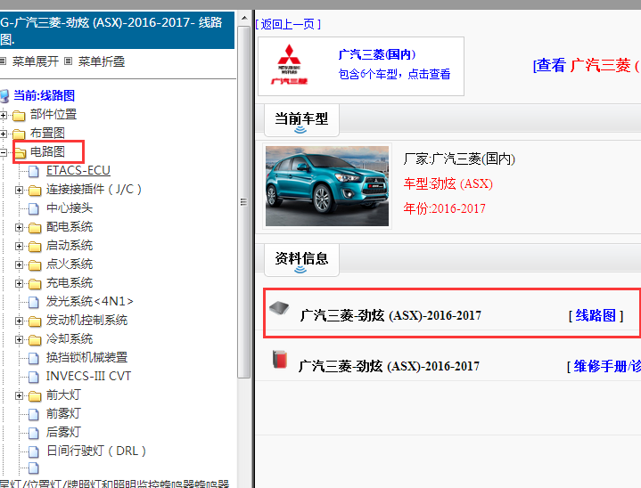Click the 启动系统 folder icon
This screenshot has height=488, width=641.
[35, 247]
